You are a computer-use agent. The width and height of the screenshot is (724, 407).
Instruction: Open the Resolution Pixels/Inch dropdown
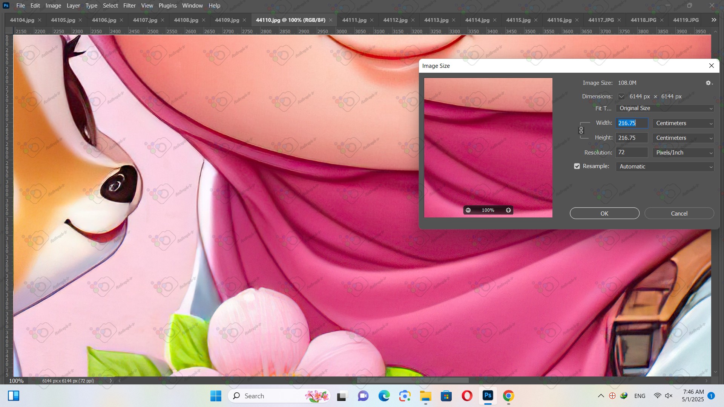pyautogui.click(x=683, y=153)
